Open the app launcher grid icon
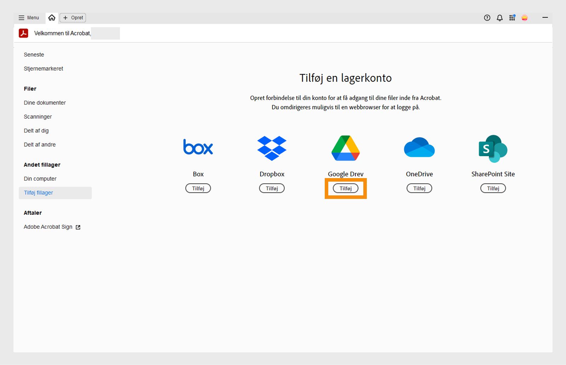Screen dimensions: 566x365 [x=512, y=18]
